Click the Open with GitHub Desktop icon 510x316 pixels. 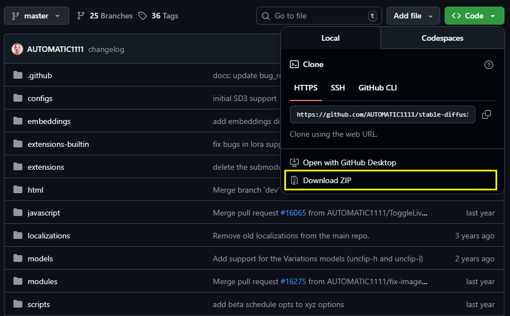(x=294, y=162)
